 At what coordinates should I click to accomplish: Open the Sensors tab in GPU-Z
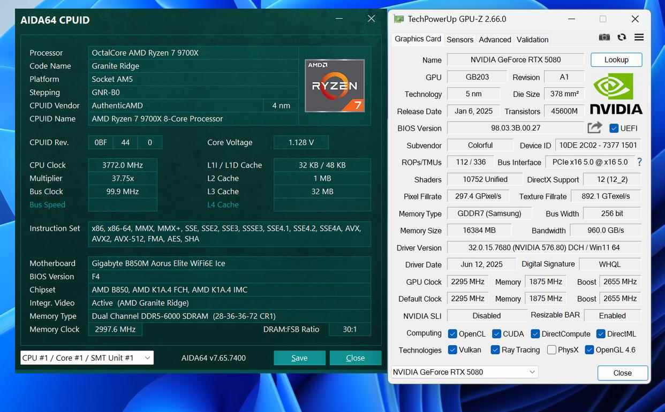(x=460, y=40)
